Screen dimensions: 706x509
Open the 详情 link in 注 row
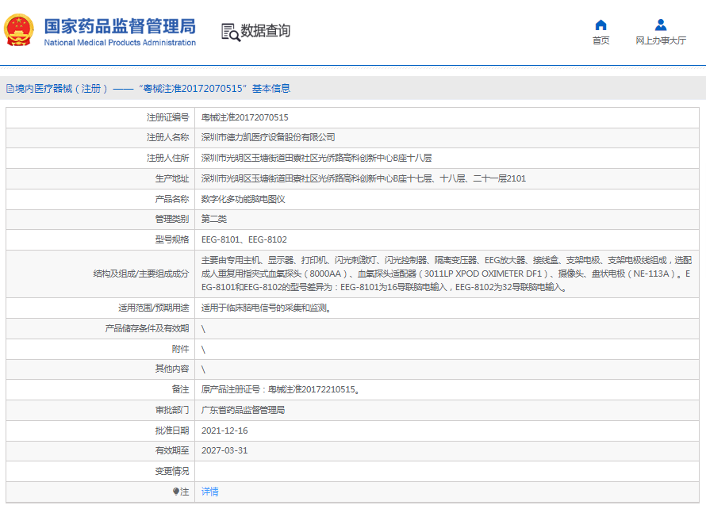click(210, 492)
